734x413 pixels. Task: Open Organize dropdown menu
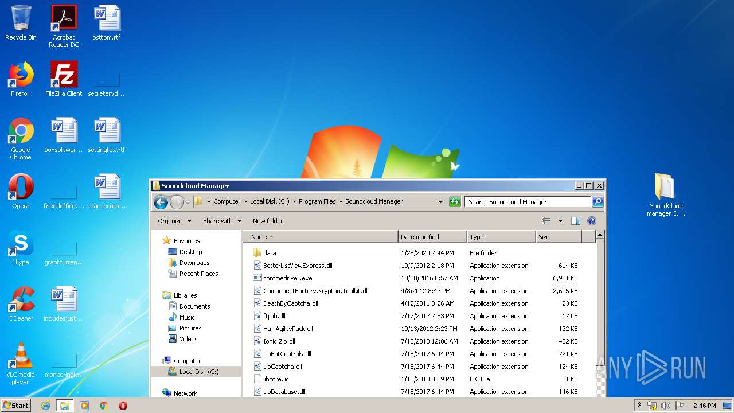coord(174,221)
